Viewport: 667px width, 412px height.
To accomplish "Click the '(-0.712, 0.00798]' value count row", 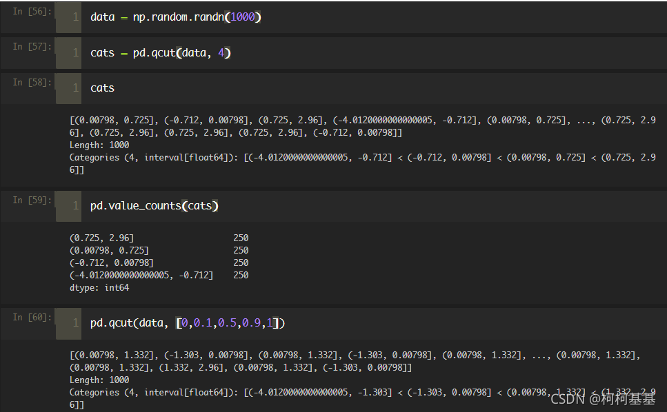I will tap(159, 263).
